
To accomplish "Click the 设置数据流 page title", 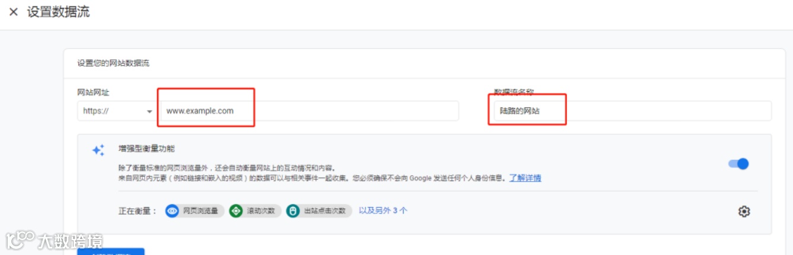I will (58, 12).
